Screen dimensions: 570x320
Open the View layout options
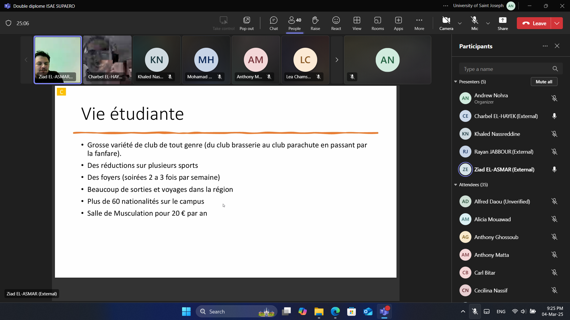357,23
